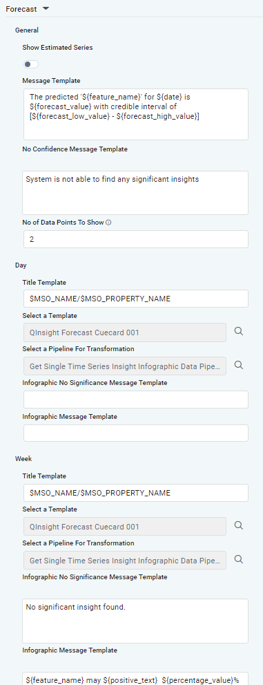Edit the Message Template text area
This screenshot has width=263, height=685.
(136, 115)
